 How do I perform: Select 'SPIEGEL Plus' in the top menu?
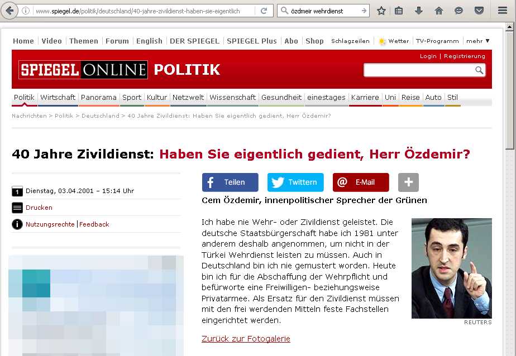click(251, 41)
